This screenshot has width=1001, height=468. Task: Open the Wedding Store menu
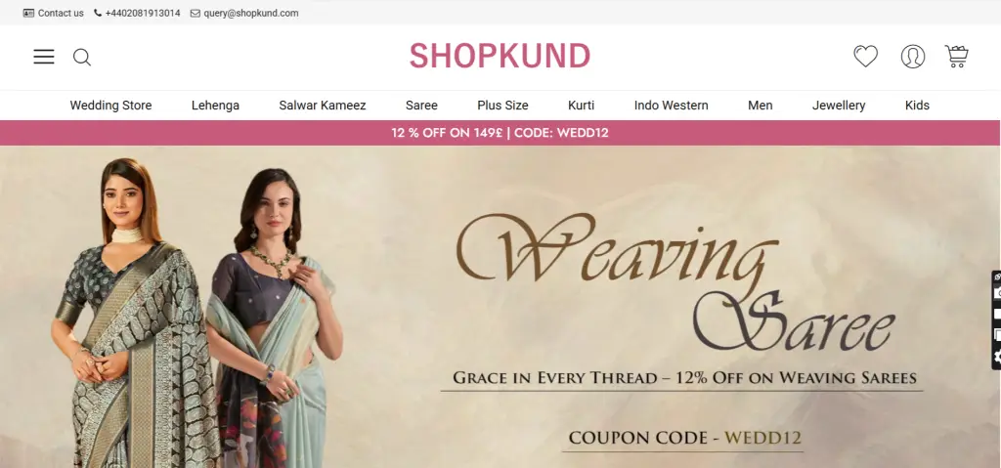coord(111,106)
